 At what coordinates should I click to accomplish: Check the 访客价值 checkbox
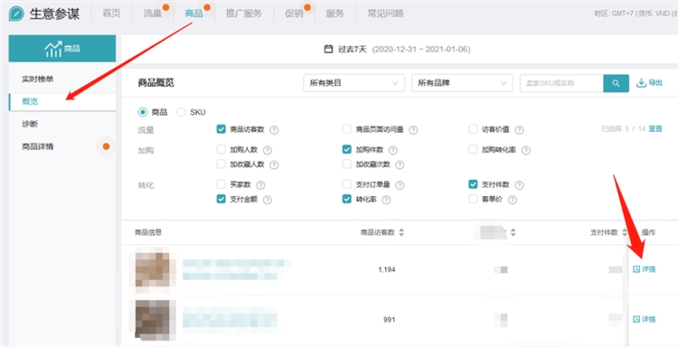[473, 129]
